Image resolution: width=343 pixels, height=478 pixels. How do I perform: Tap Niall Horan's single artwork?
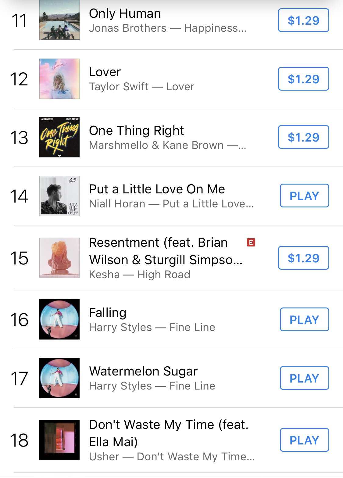(59, 196)
